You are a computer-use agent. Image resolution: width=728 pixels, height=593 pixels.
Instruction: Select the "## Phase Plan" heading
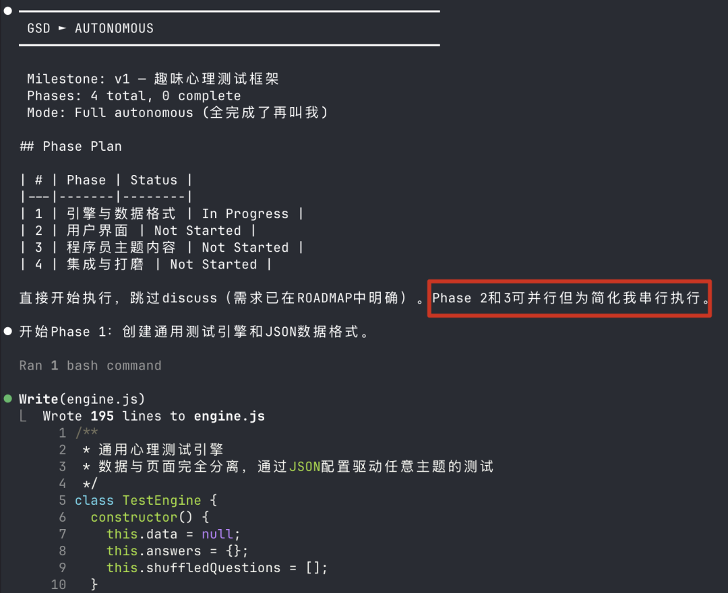(x=71, y=146)
